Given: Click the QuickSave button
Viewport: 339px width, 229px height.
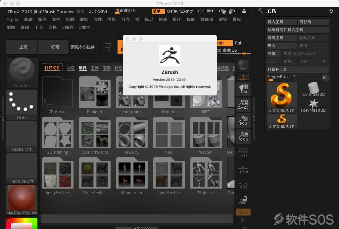Looking at the screenshot, I should [x=99, y=11].
